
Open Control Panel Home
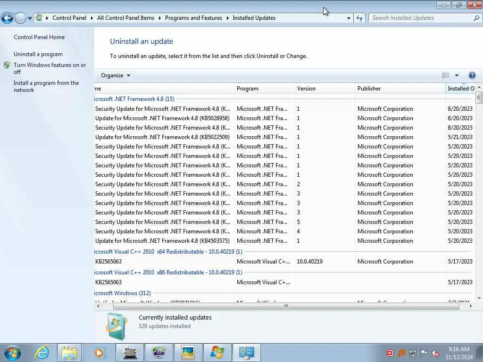[39, 37]
